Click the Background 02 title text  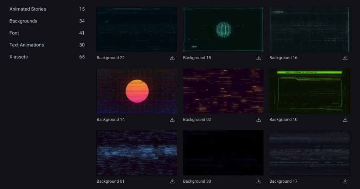197,120
